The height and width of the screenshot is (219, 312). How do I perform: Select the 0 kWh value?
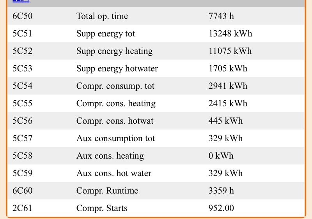[221, 156]
